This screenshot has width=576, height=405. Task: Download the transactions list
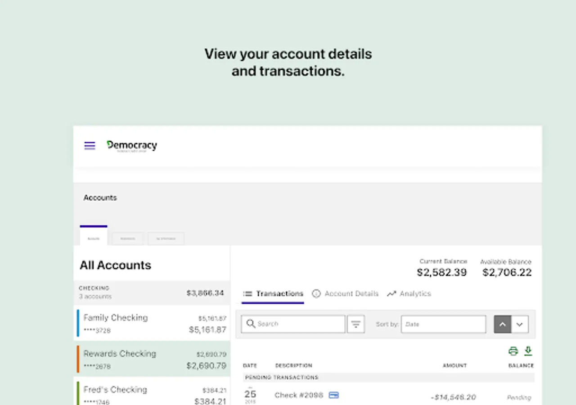click(x=528, y=351)
